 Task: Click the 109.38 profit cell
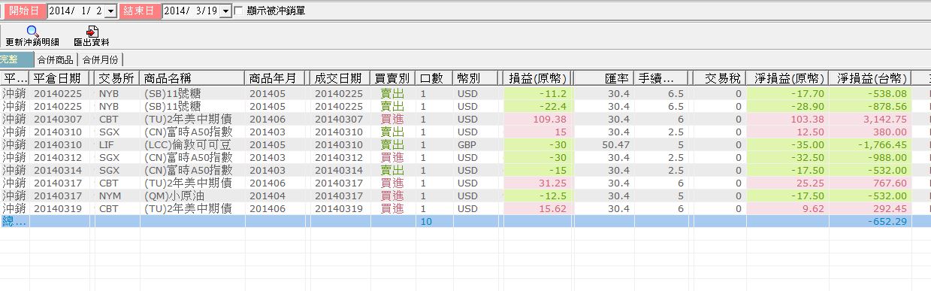538,120
